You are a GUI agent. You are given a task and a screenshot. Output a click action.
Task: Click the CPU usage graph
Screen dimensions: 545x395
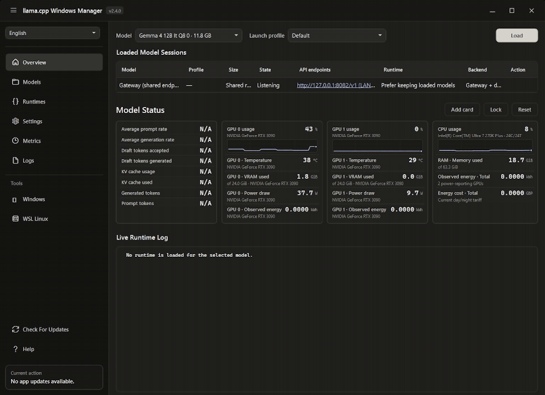[x=485, y=146]
